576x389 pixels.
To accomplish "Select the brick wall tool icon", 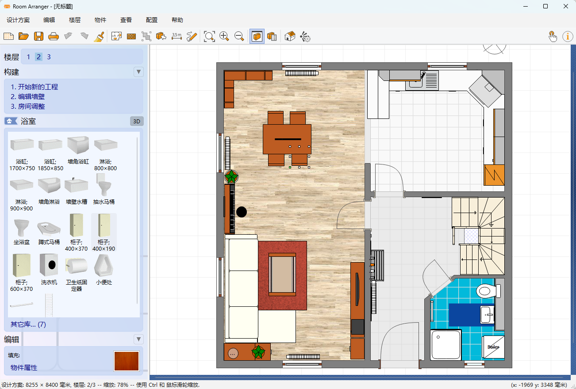I will click(x=131, y=36).
